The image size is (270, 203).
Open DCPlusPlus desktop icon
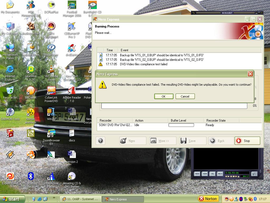(x=51, y=7)
